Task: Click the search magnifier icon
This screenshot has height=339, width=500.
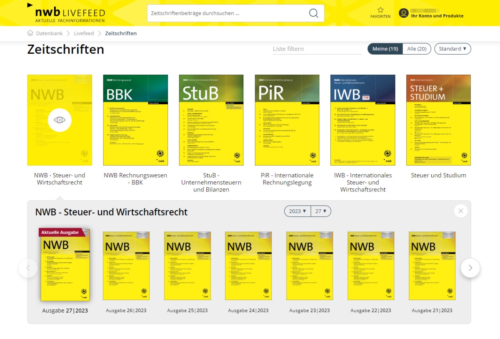Action: click(313, 13)
